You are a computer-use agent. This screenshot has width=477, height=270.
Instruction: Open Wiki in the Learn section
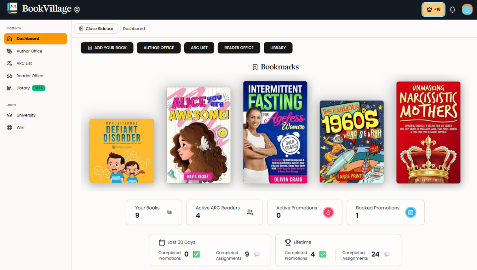[x=35, y=128]
